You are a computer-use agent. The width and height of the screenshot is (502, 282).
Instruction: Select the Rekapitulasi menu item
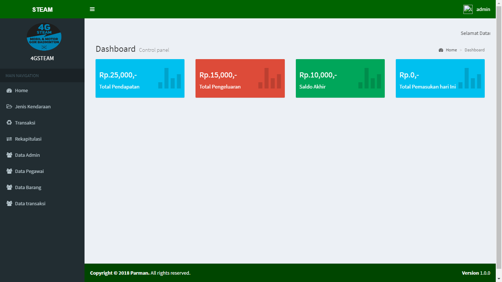pos(28,139)
